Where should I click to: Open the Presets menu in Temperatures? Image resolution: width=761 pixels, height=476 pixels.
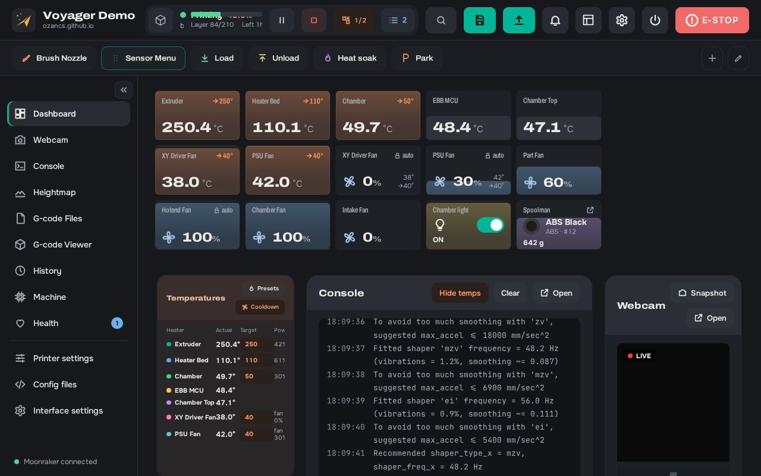pyautogui.click(x=263, y=289)
